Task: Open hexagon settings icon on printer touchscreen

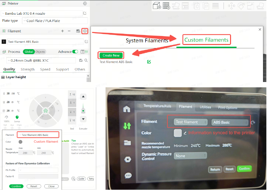Action: pos(128,159)
